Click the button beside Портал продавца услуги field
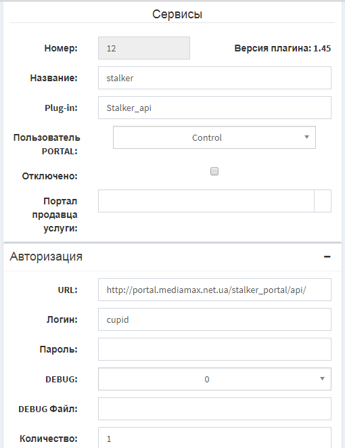This screenshot has height=448, width=345. pos(323,201)
